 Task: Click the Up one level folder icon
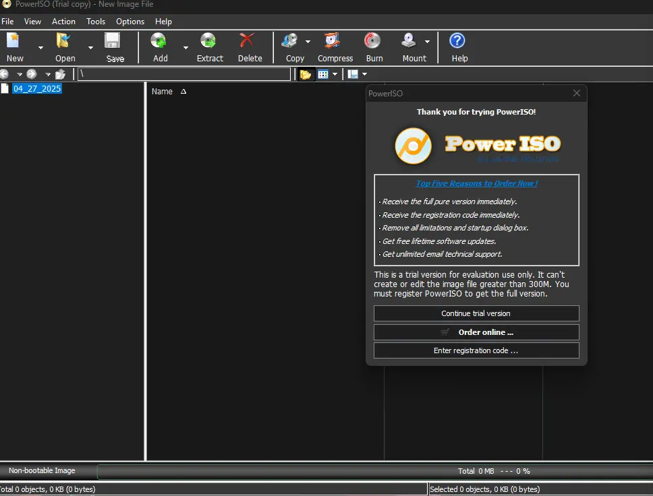[x=61, y=75]
